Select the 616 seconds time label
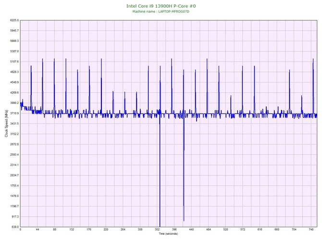 point(260,229)
